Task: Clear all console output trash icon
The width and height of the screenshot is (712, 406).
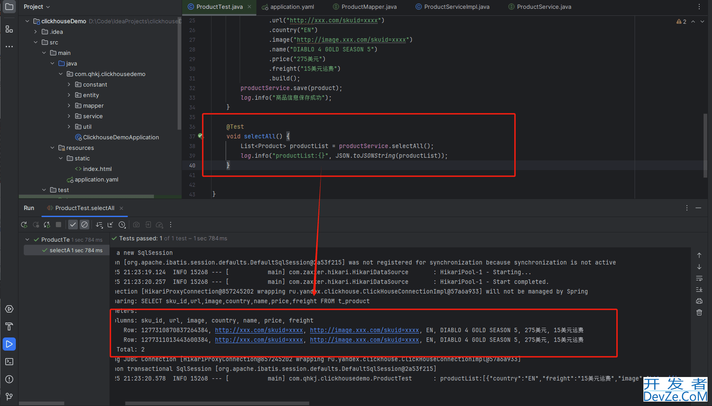Action: tap(699, 312)
